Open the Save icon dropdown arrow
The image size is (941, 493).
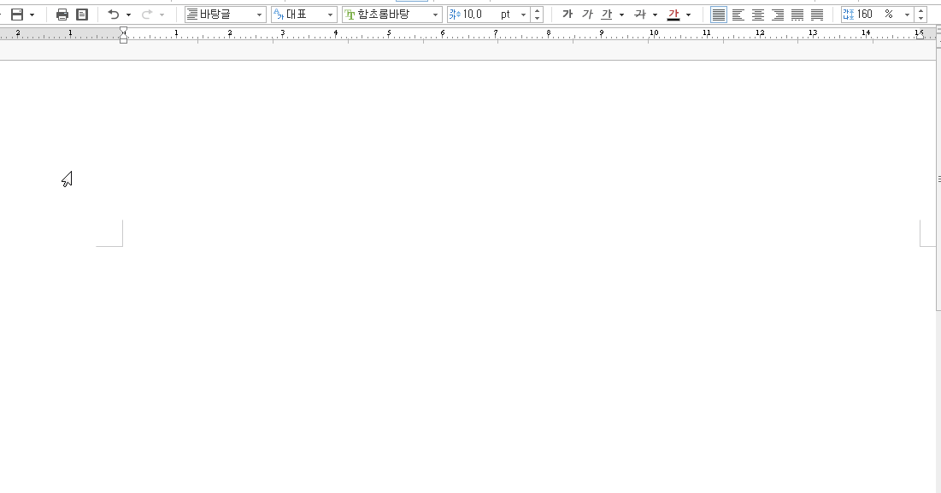click(32, 15)
